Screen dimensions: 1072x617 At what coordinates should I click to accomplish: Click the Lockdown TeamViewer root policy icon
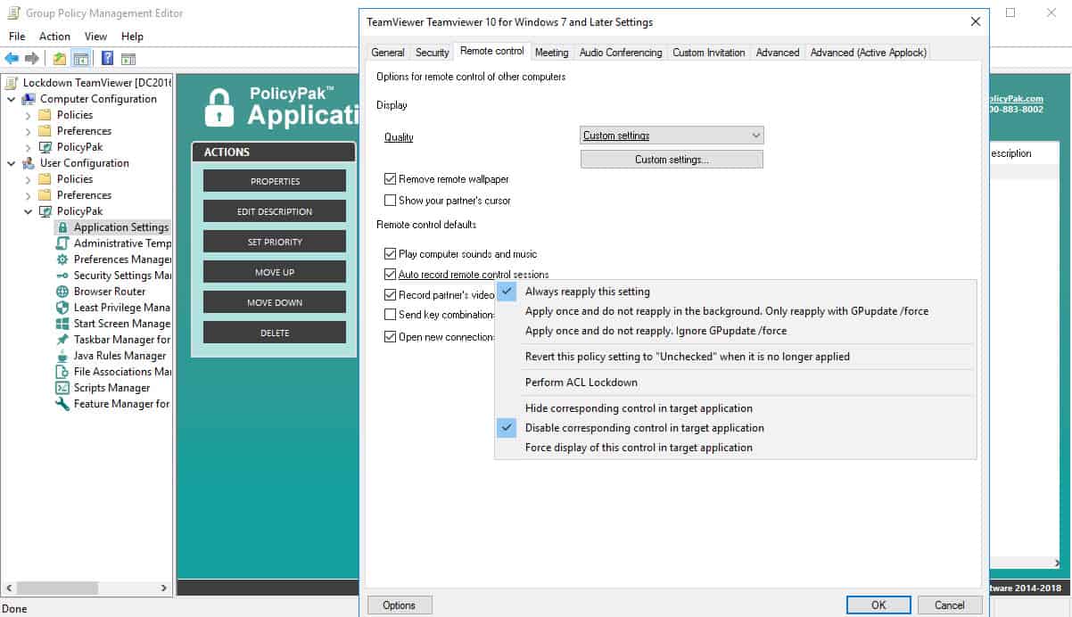pos(12,83)
